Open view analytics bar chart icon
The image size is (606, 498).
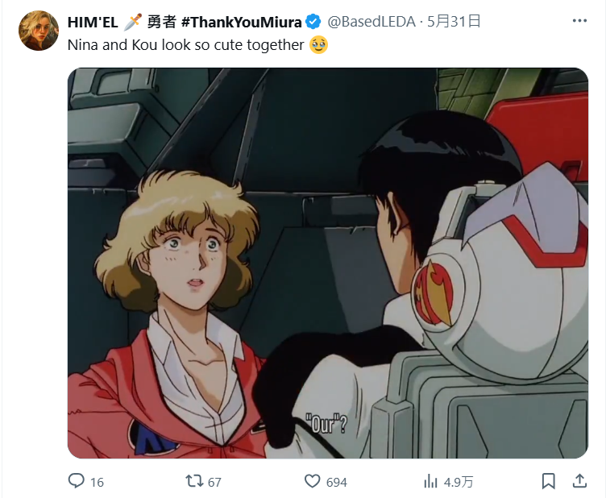point(430,481)
